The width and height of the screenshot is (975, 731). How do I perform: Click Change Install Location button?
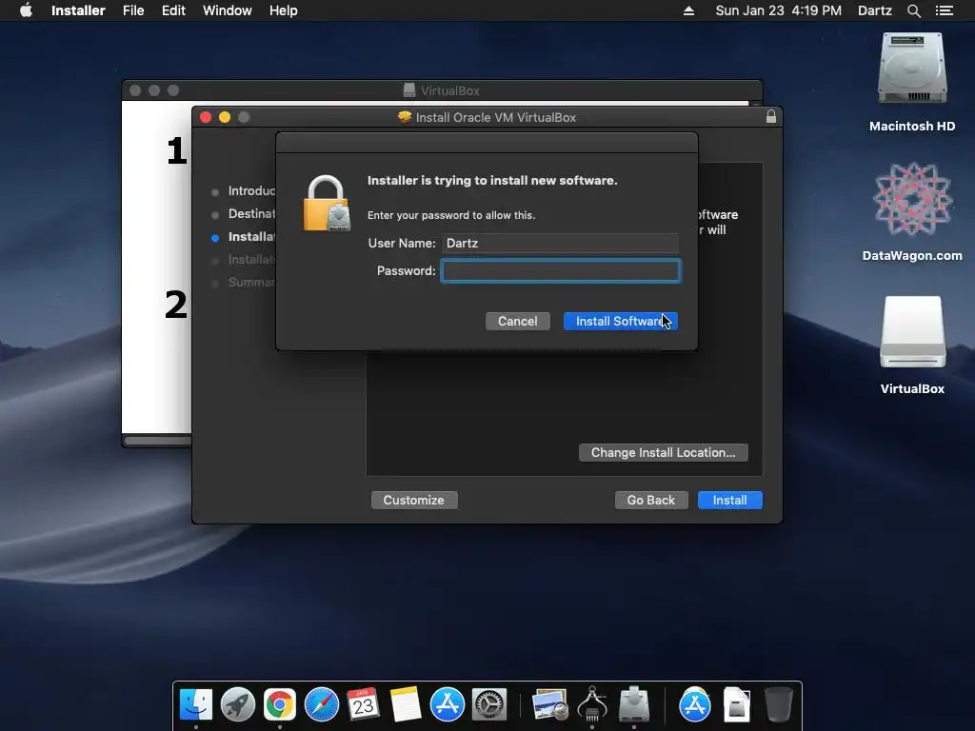(663, 452)
